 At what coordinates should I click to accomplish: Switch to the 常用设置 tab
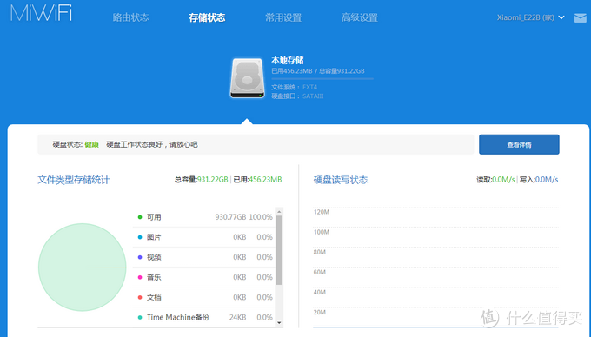tap(283, 17)
